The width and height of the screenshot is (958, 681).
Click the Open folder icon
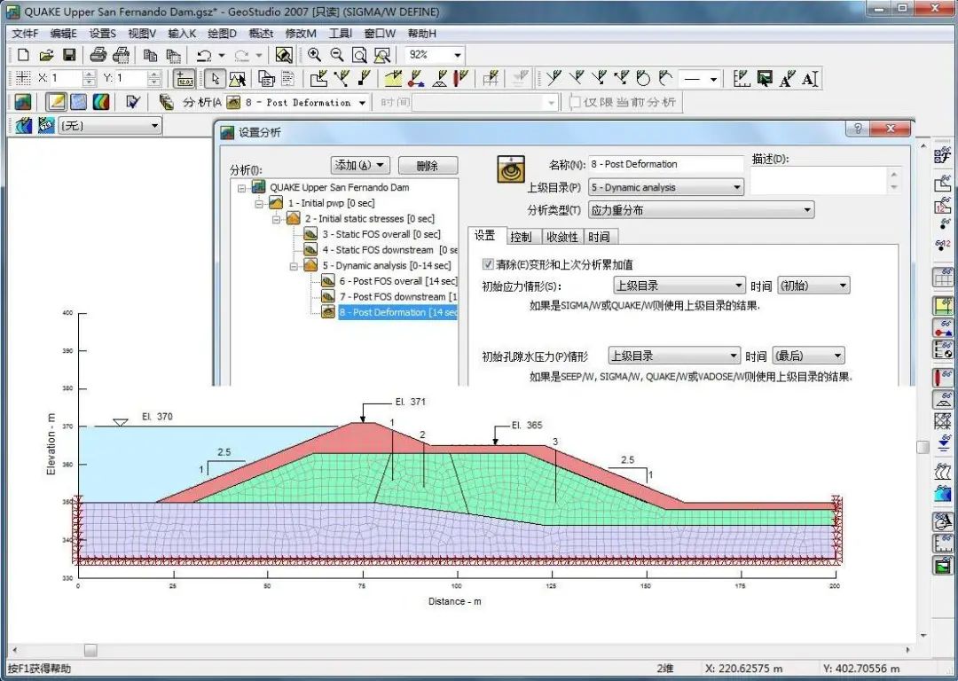46,55
